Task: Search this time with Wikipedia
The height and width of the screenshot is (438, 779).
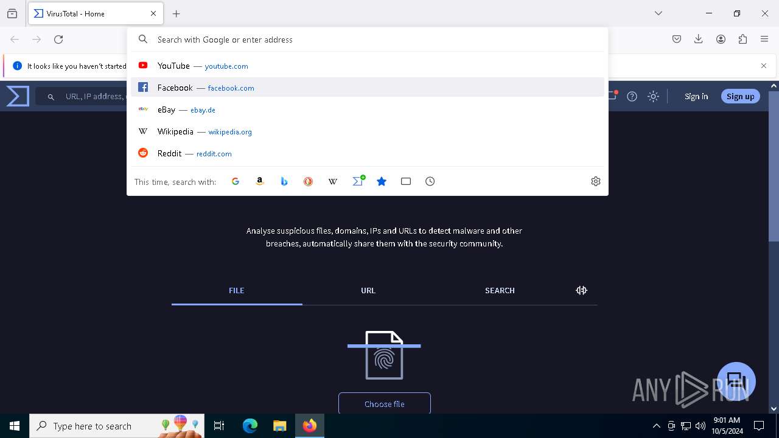Action: pyautogui.click(x=333, y=181)
